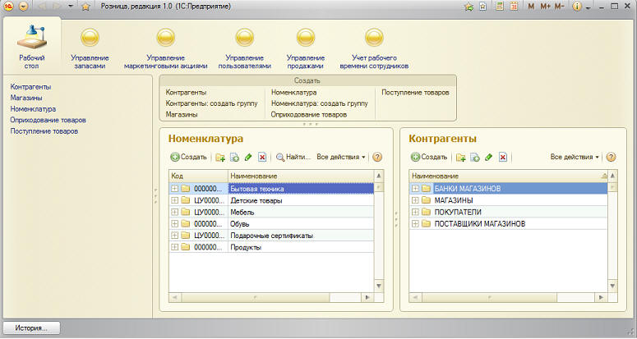The image size is (637, 339).
Task: Expand the Подарочные сертификаты group
Action: [x=175, y=236]
